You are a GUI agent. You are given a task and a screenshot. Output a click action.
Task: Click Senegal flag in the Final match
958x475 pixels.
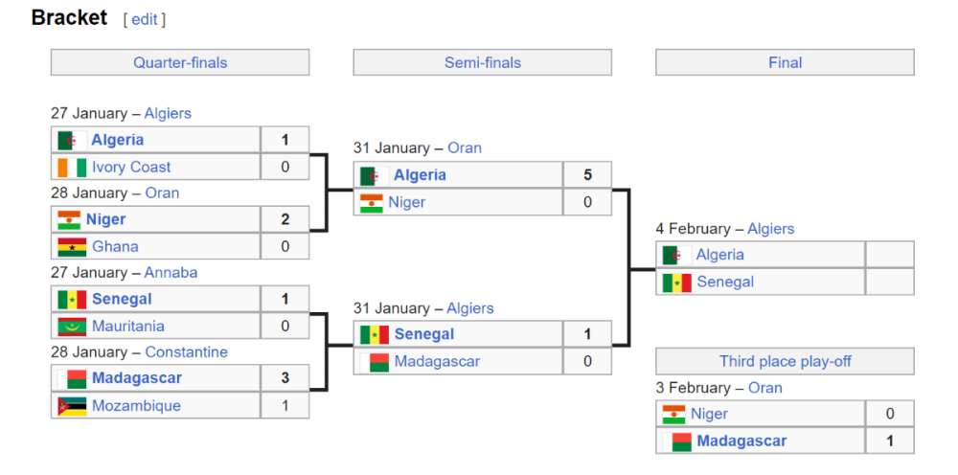[x=676, y=282]
